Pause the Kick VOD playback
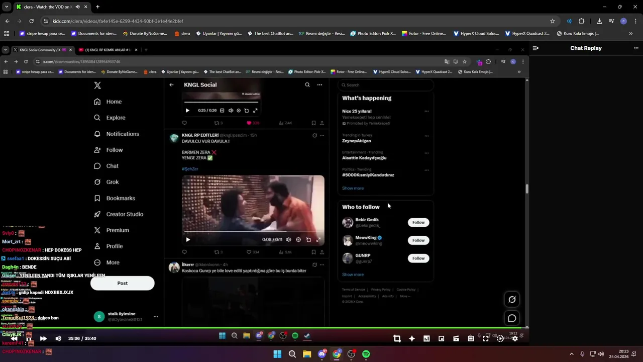 [29, 339]
